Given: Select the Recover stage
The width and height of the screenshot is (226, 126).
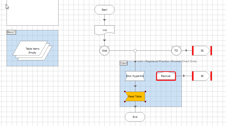Looking at the screenshot, I should [x=166, y=76].
